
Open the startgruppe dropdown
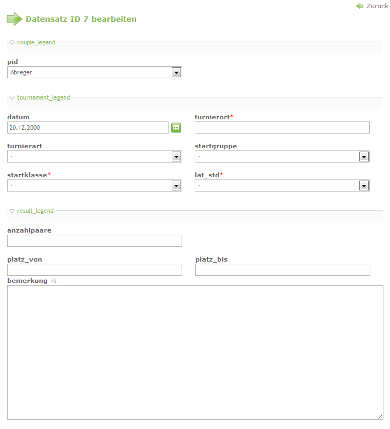(282, 156)
